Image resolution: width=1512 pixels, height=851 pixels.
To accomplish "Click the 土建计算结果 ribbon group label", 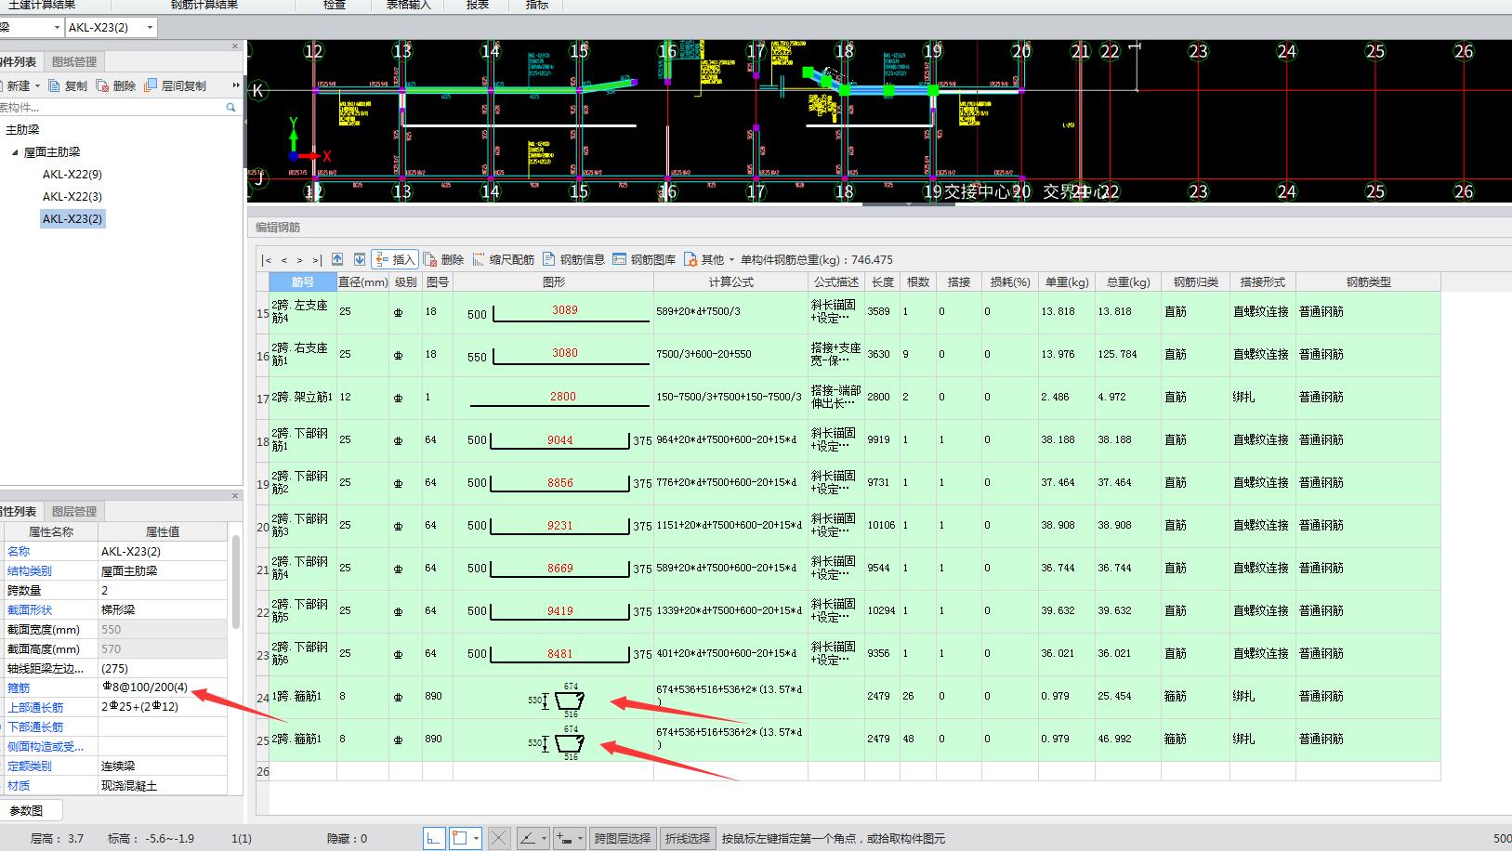I will 41,5.
